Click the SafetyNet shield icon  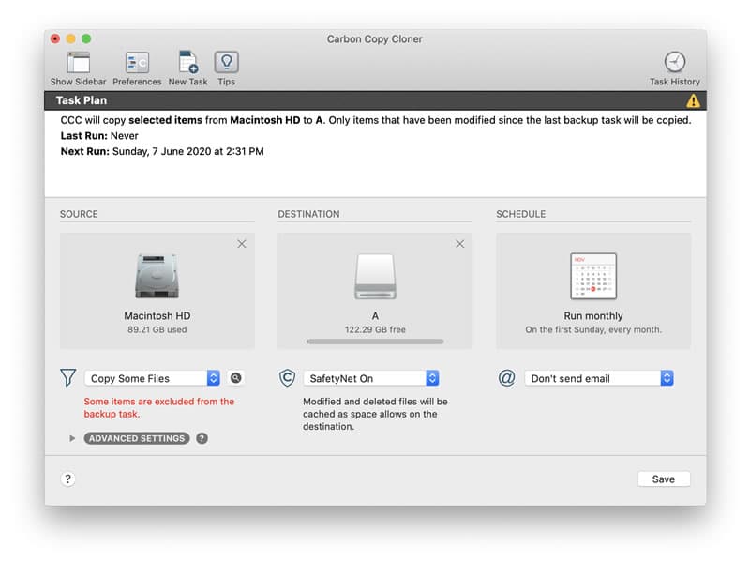287,378
